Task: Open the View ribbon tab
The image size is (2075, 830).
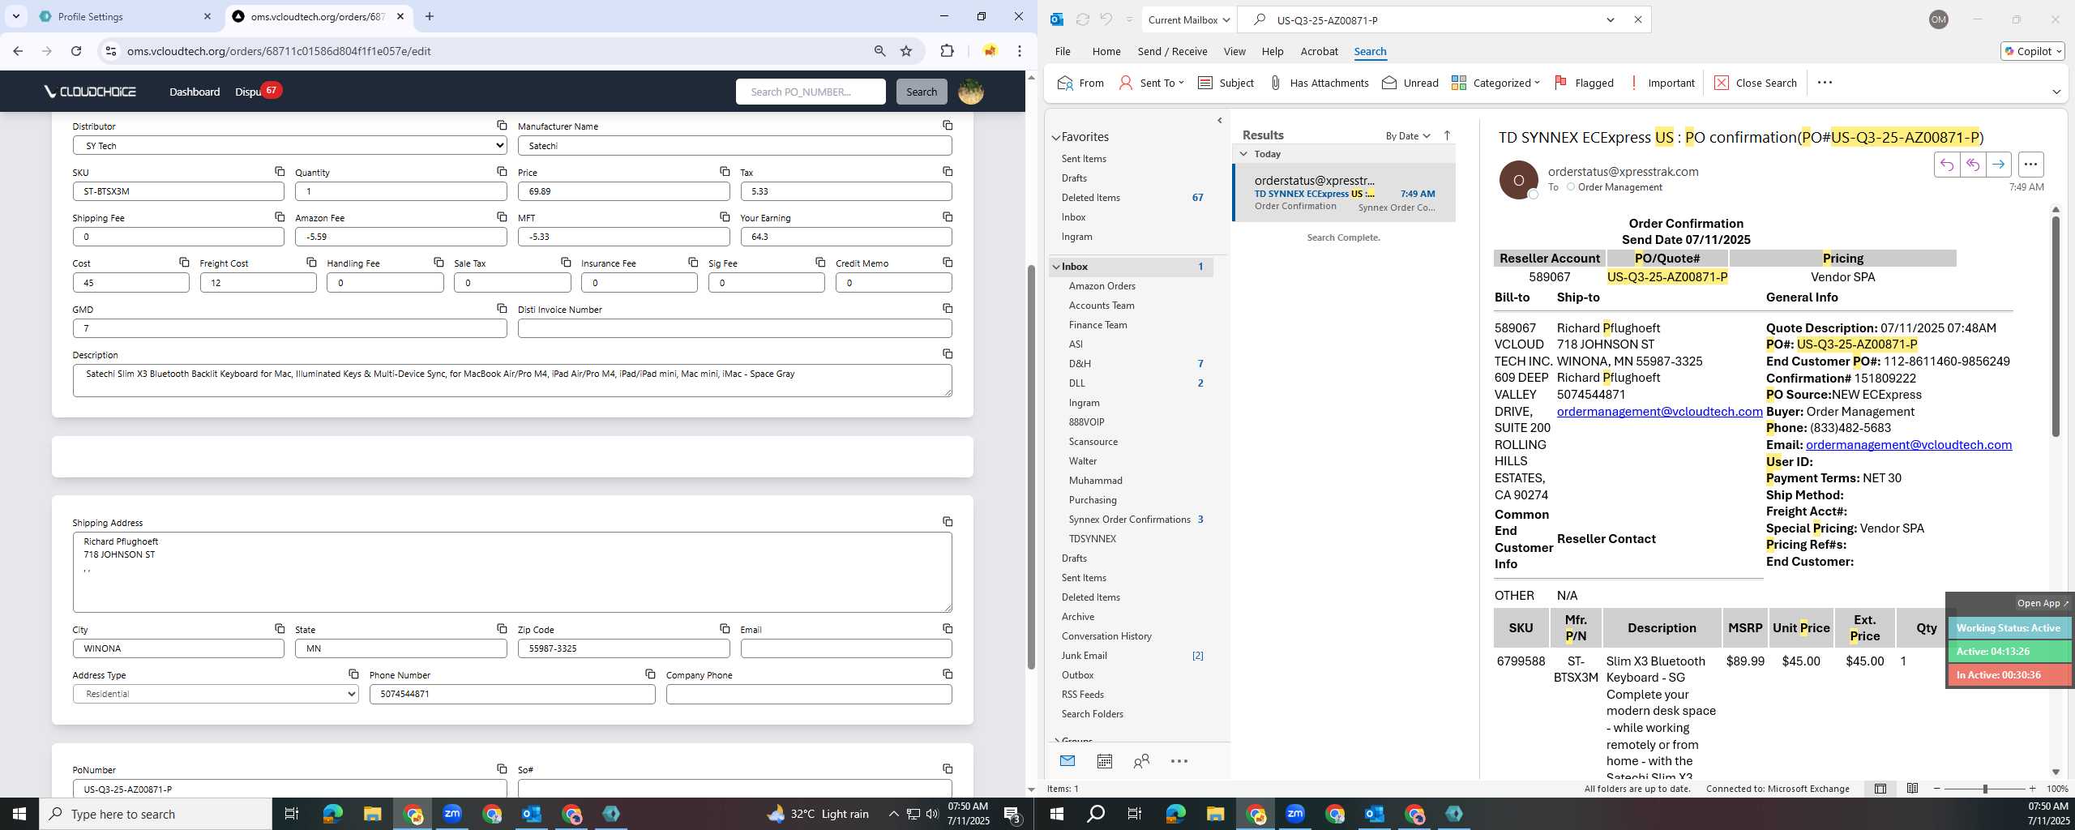Action: coord(1234,51)
